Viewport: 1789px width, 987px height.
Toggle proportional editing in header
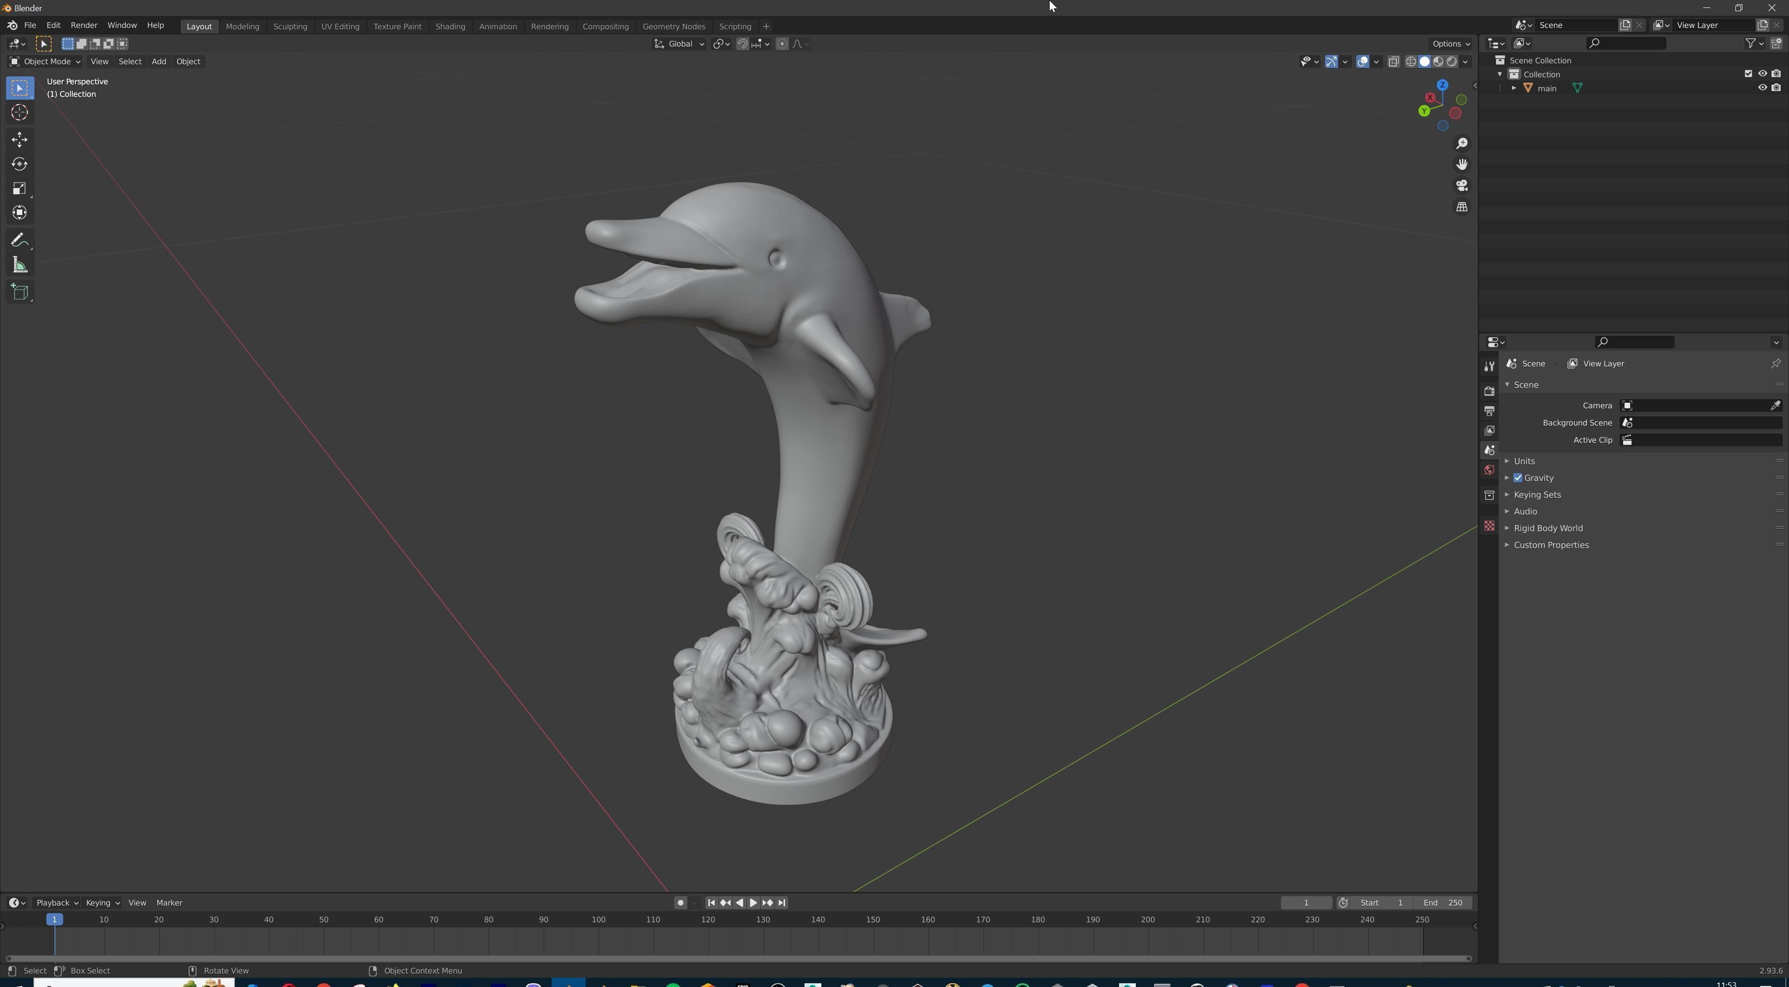click(x=782, y=44)
